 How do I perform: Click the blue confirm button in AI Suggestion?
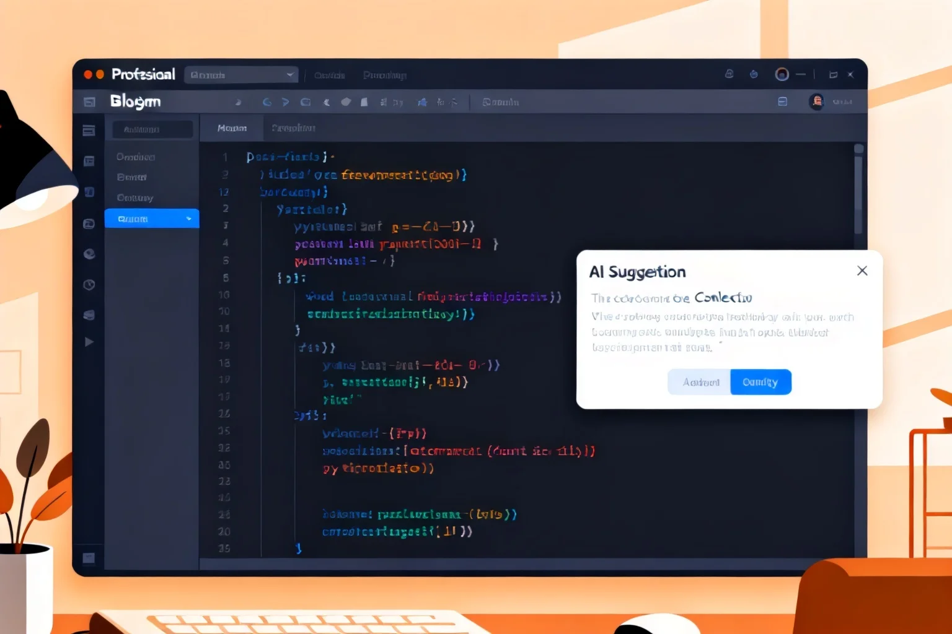point(760,382)
